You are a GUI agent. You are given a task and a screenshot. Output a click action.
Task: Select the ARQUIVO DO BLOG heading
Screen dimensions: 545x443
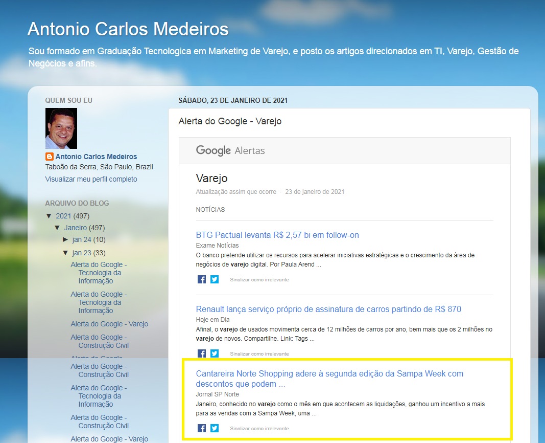pos(77,203)
